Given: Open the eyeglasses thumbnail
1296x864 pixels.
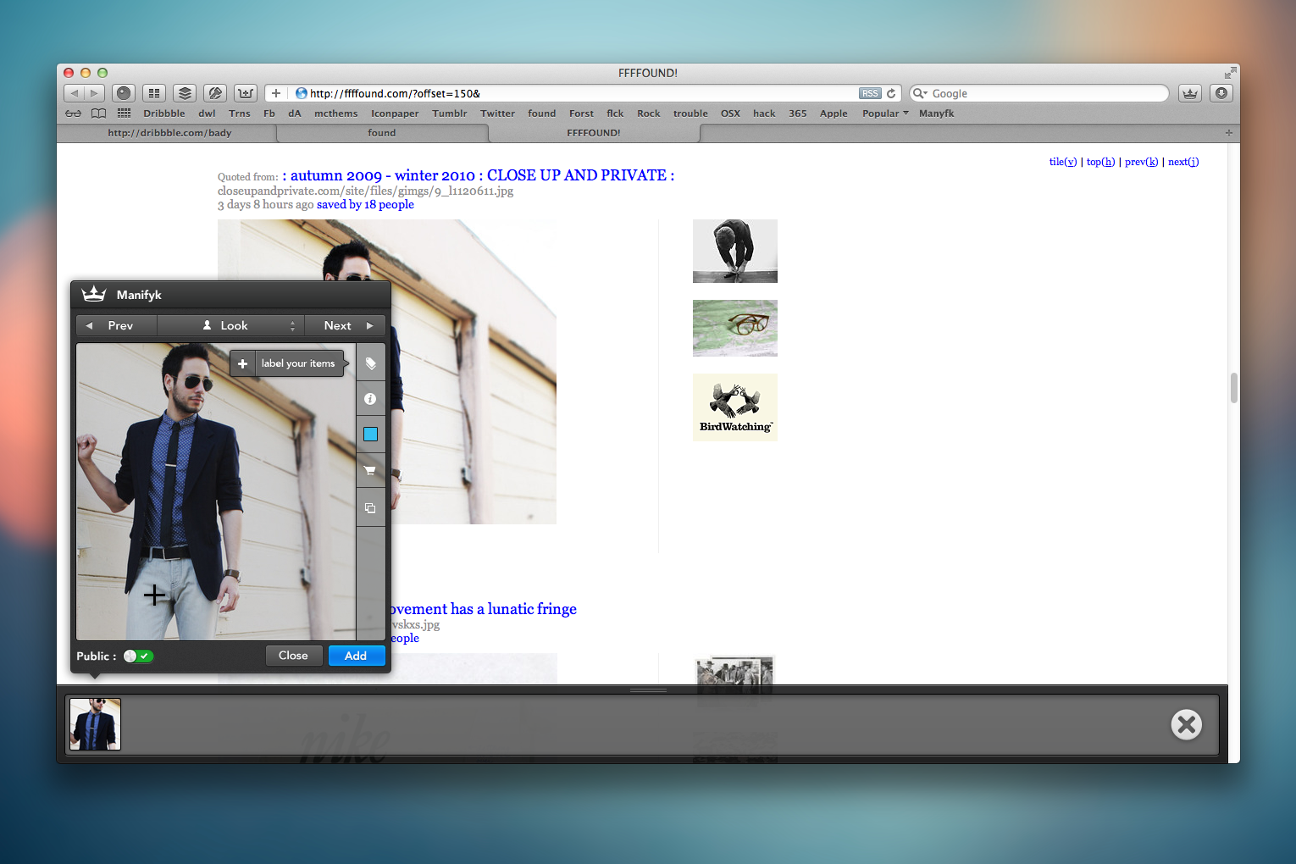Looking at the screenshot, I should [735, 328].
